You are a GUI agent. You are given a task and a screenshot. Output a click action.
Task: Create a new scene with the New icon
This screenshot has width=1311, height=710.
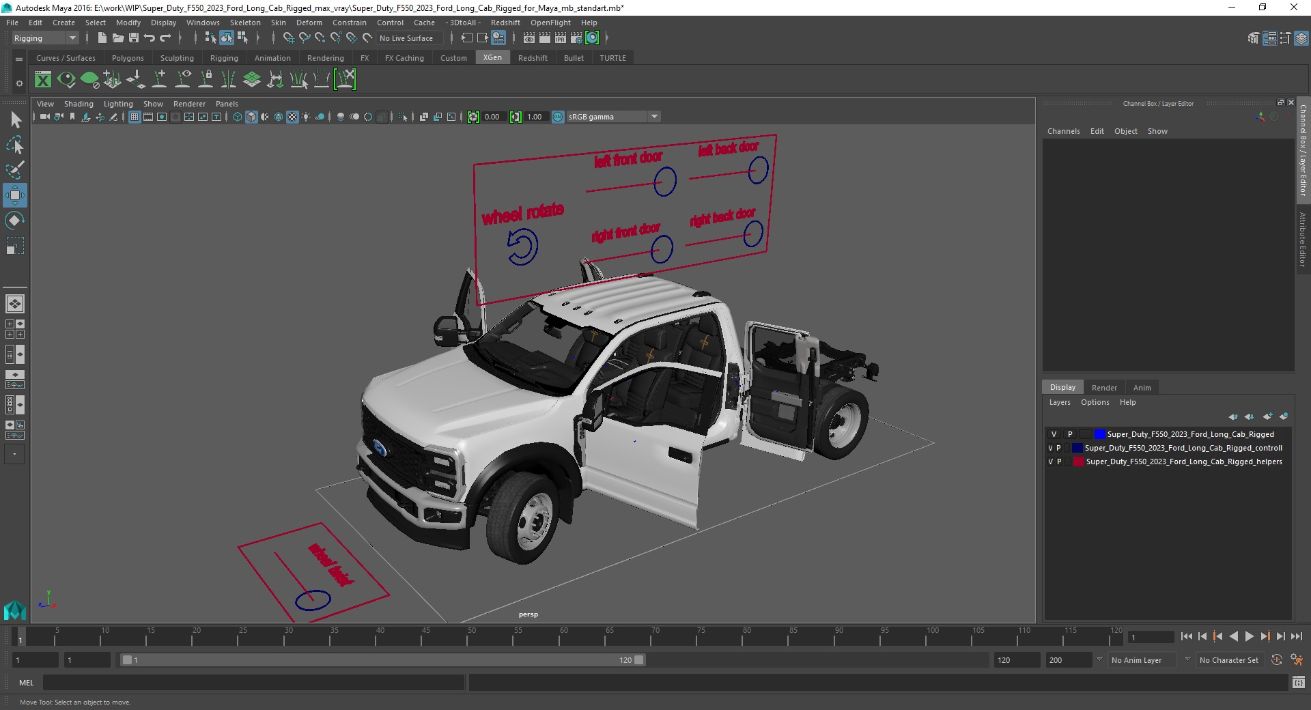pyautogui.click(x=102, y=38)
